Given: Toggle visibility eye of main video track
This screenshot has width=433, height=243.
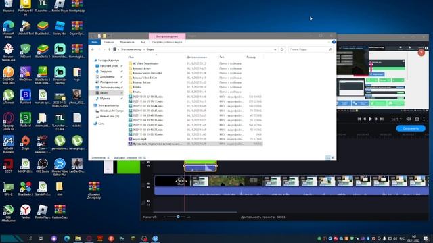Looking at the screenshot, I should 148,183.
